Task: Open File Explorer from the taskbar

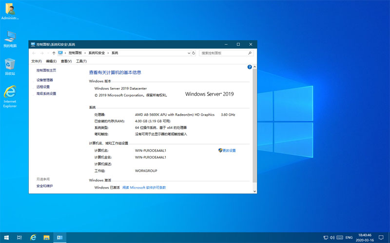Action: point(46,238)
